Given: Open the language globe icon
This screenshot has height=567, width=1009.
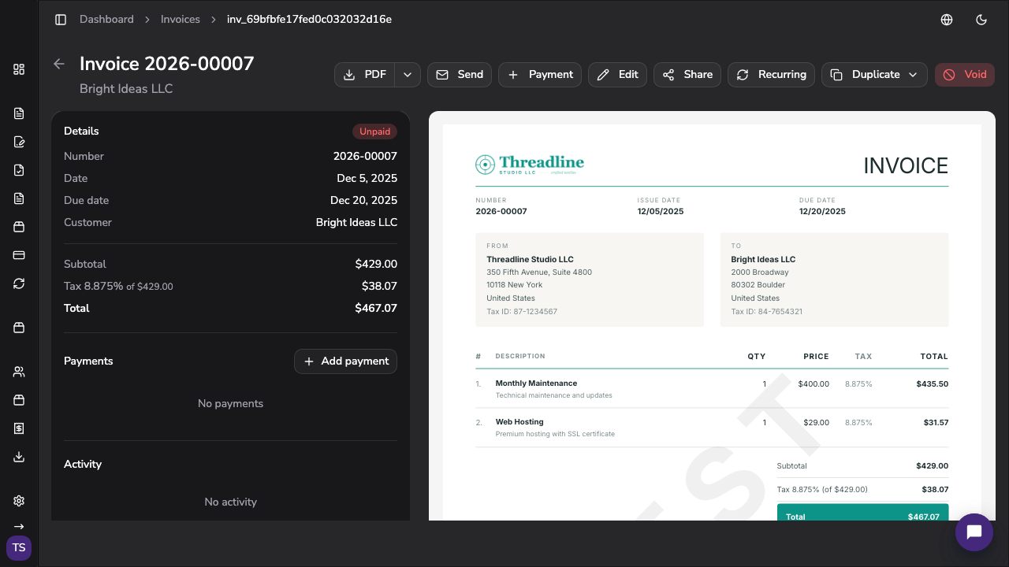Looking at the screenshot, I should click(x=948, y=20).
